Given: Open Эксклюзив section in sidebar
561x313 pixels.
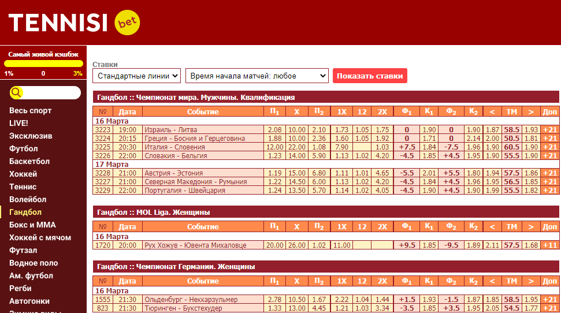Looking at the screenshot, I should (x=31, y=136).
